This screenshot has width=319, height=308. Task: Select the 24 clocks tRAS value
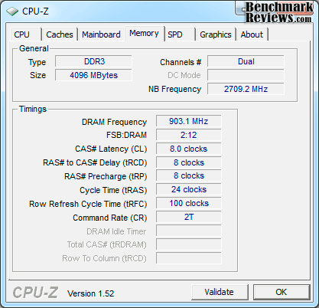point(189,190)
